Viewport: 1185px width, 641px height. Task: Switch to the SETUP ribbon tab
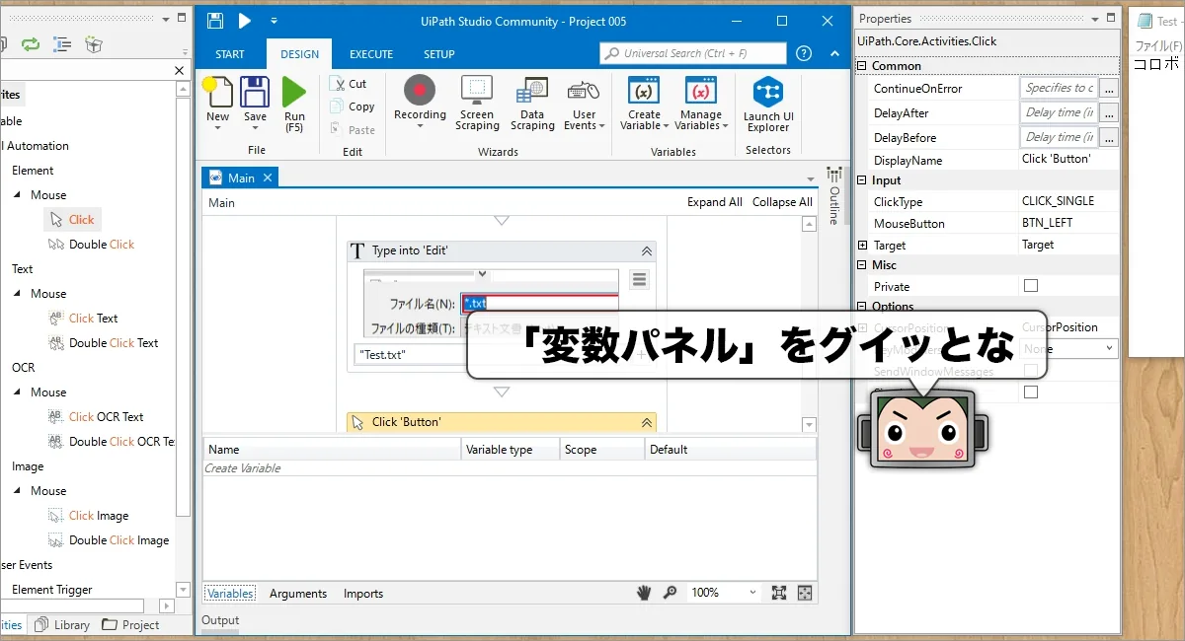pos(439,54)
